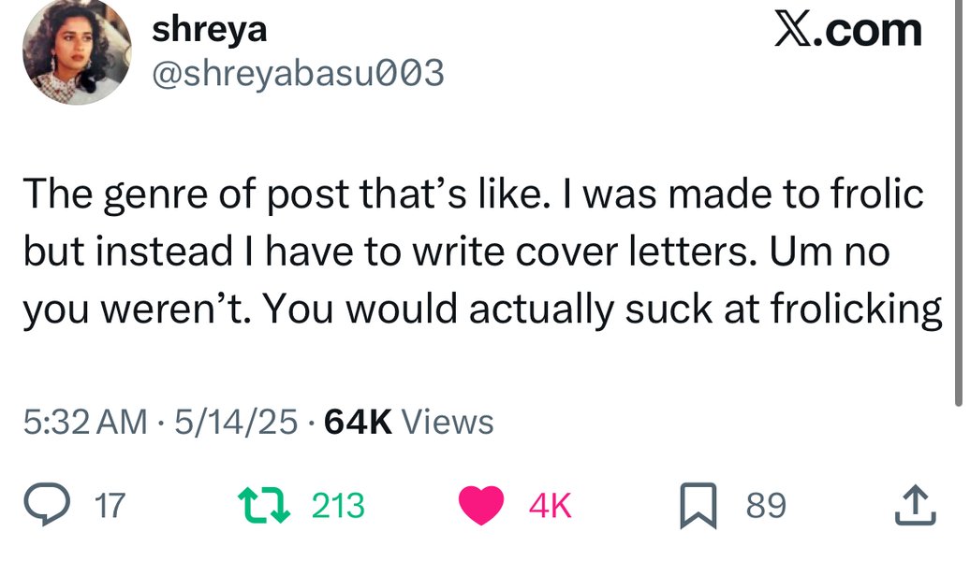Viewport: 970px width, 561px height.
Task: Click the reply count 17
Action: click(110, 507)
